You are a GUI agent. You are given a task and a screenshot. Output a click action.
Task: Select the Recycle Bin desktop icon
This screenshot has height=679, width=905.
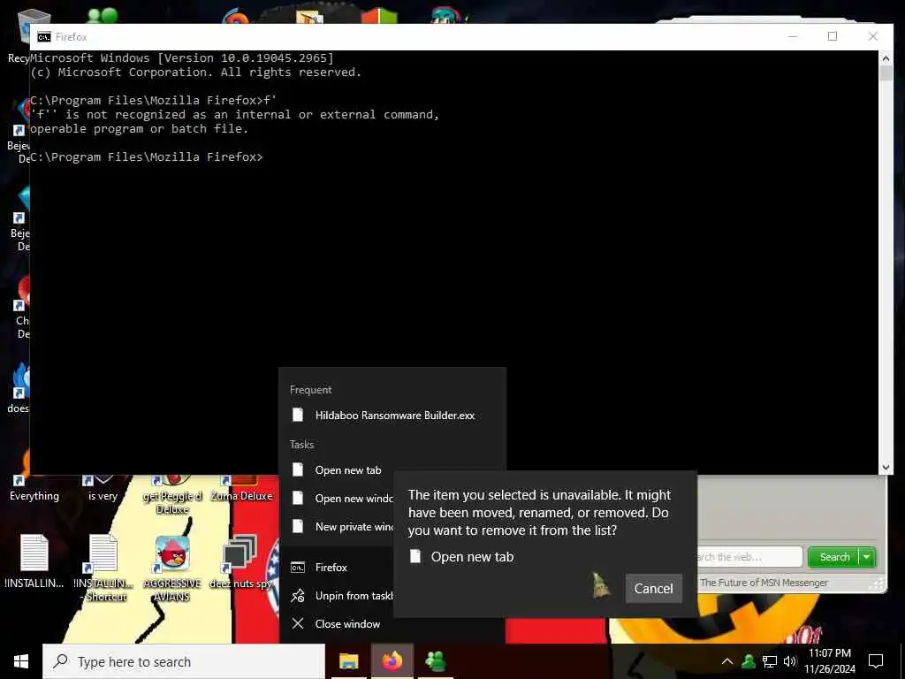point(19,37)
